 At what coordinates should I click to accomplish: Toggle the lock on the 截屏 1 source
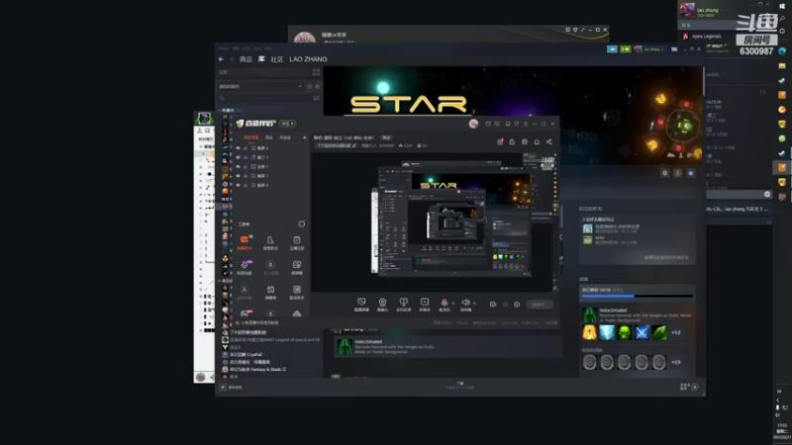[x=246, y=176]
